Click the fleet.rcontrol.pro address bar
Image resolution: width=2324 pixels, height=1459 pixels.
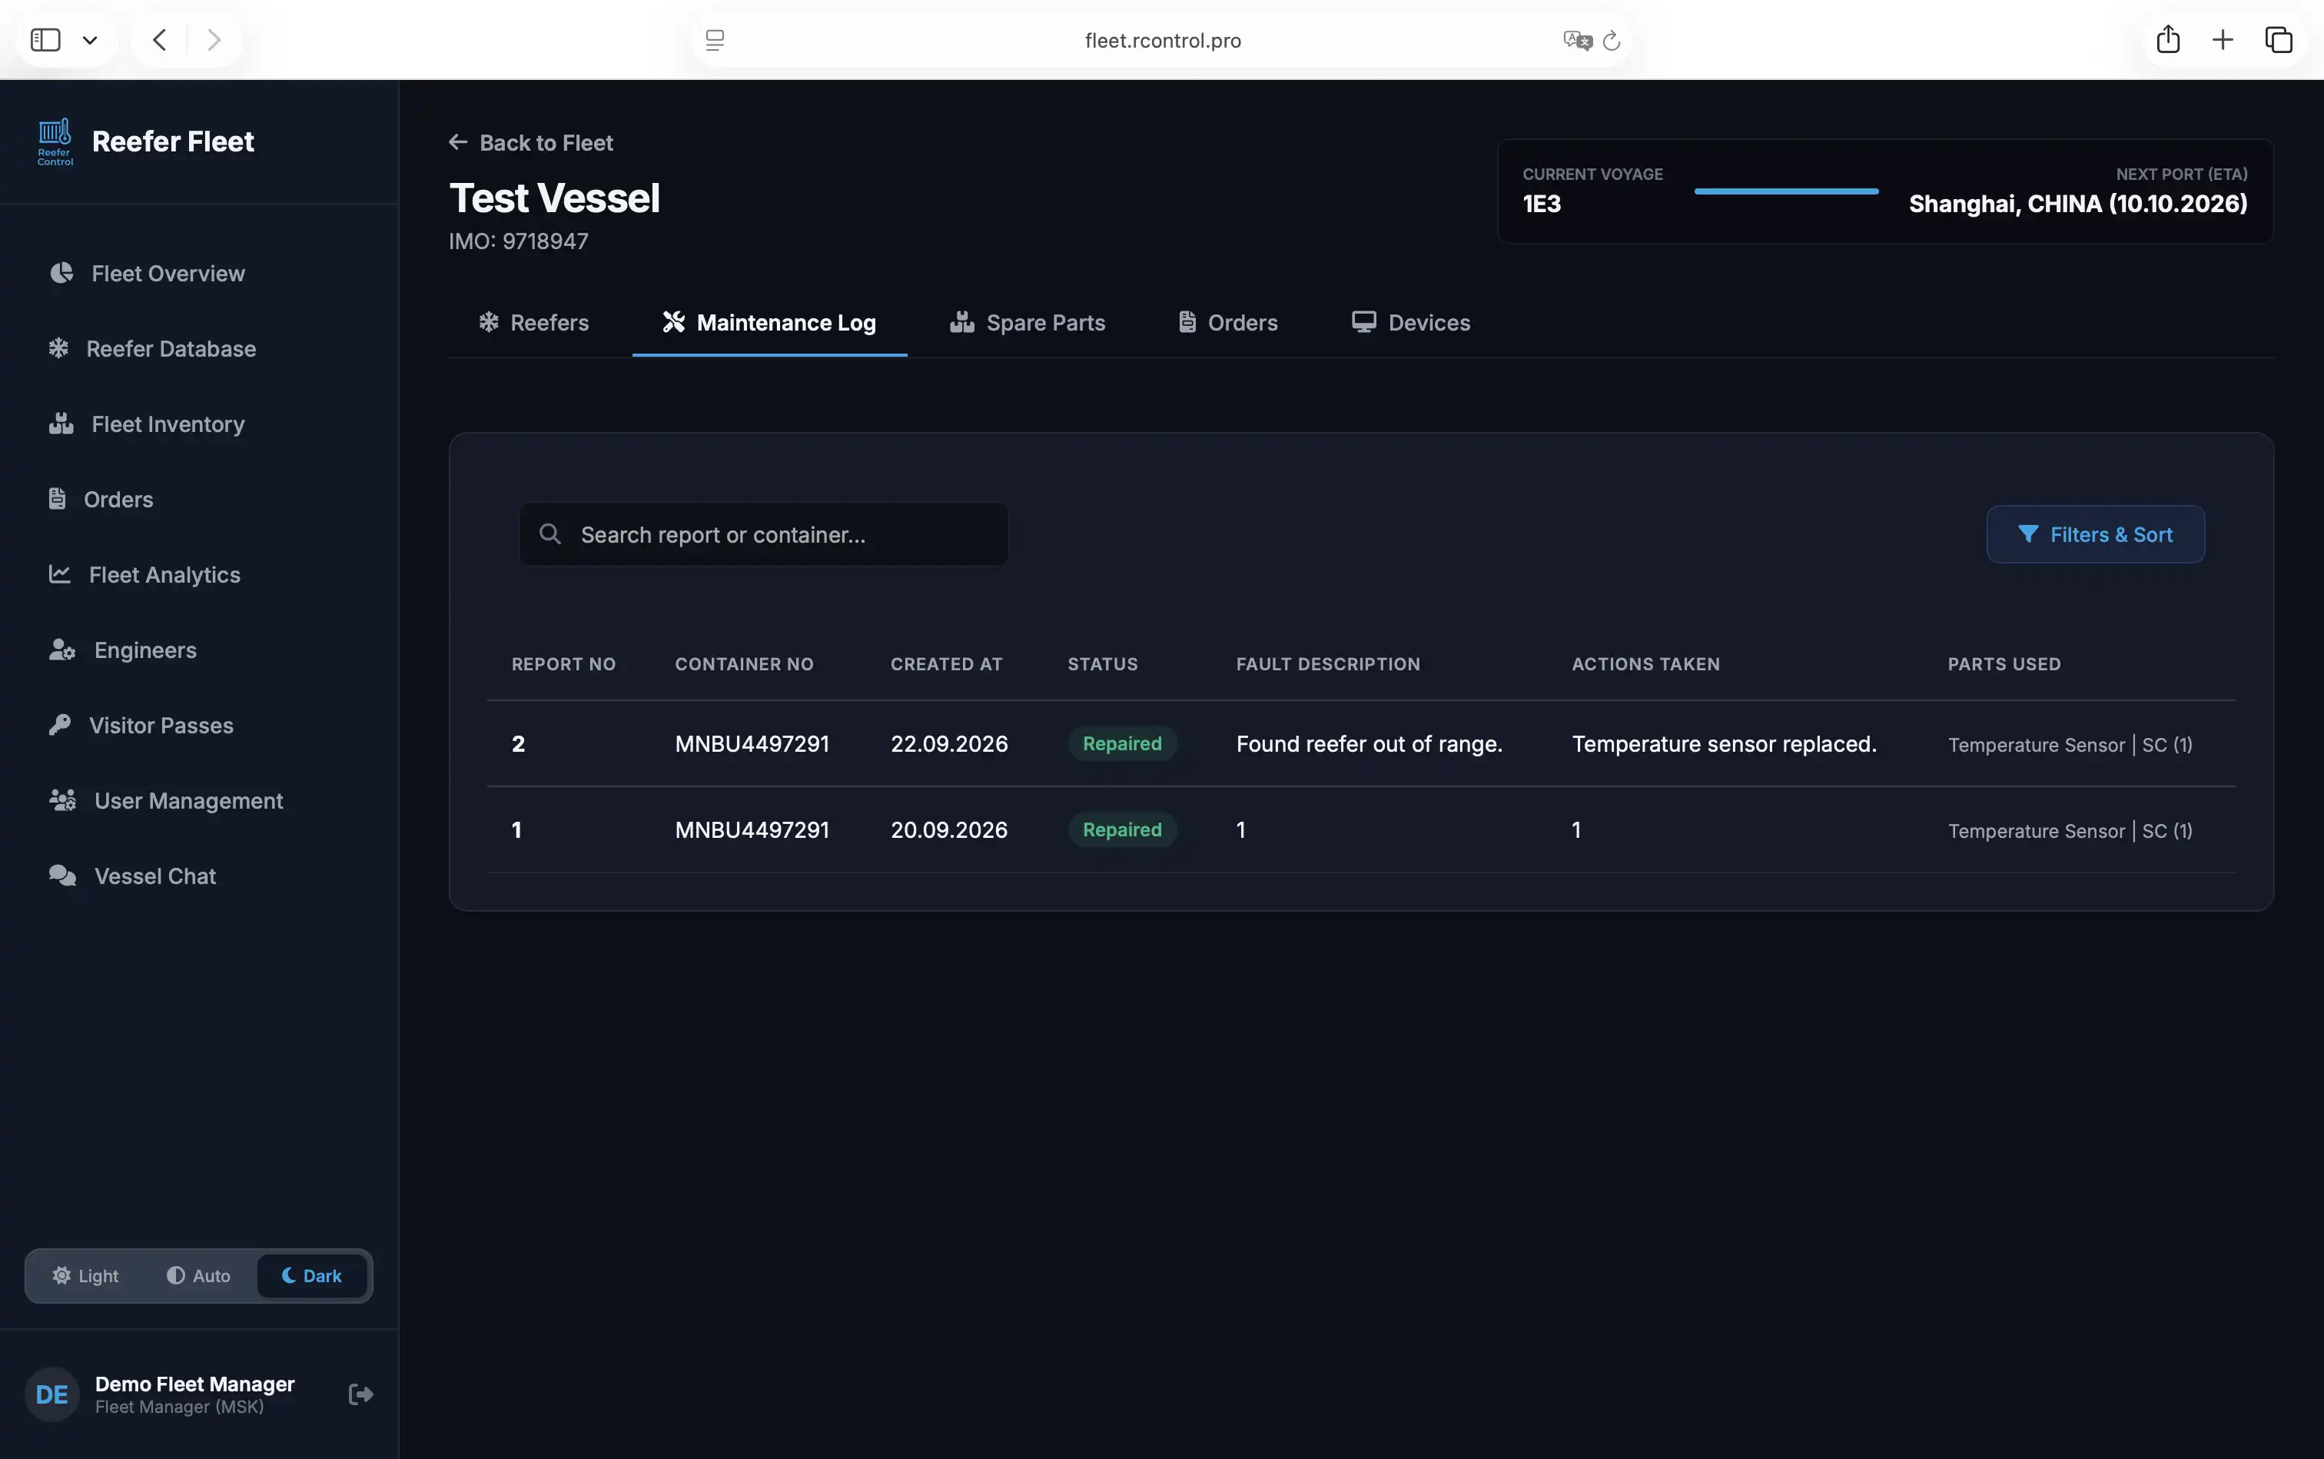click(x=1163, y=41)
